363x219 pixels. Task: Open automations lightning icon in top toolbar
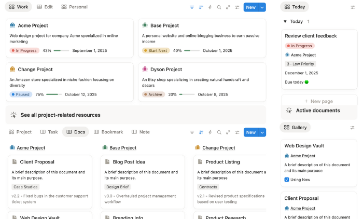coord(210,7)
